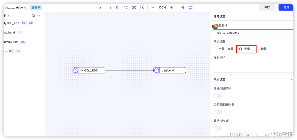The height and width of the screenshot is (140, 297).
Task: Click 源头 tag beside dummy-test
Action: [x=23, y=42]
